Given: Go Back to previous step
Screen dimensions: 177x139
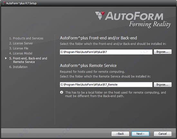Looking at the screenshot, I should pyautogui.click(x=120, y=134).
